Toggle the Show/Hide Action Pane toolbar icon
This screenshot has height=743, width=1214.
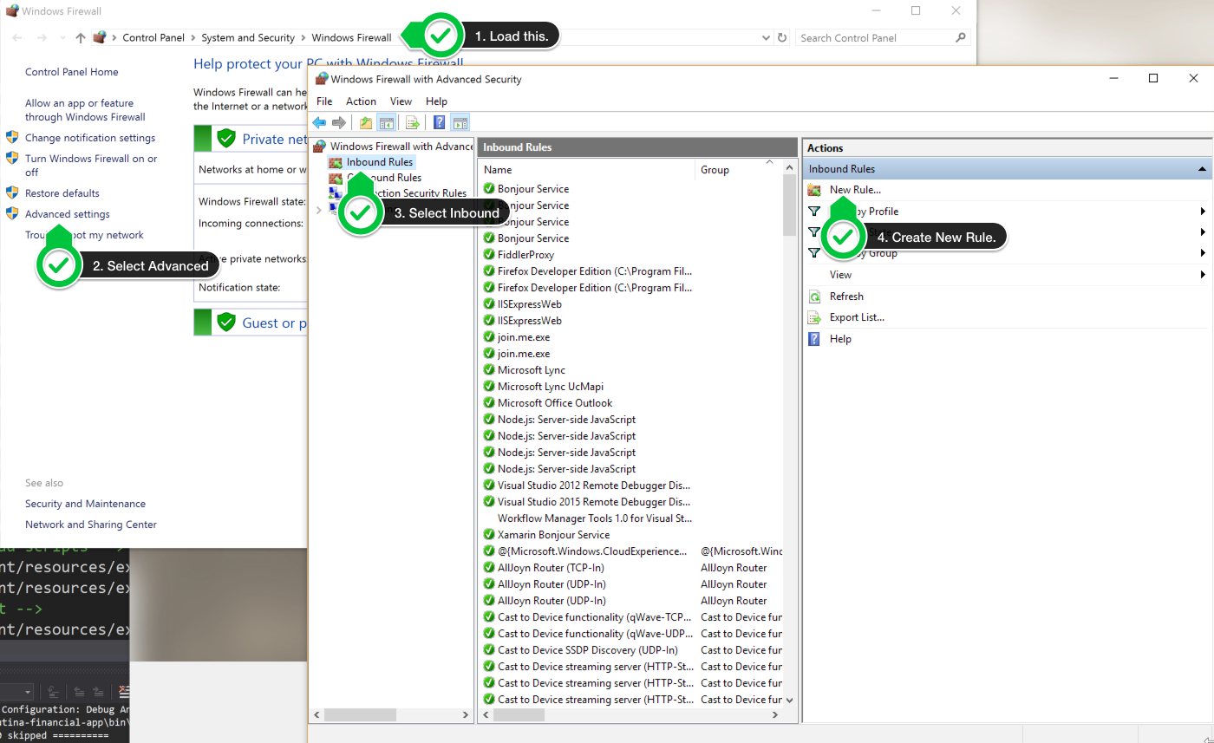pos(460,123)
